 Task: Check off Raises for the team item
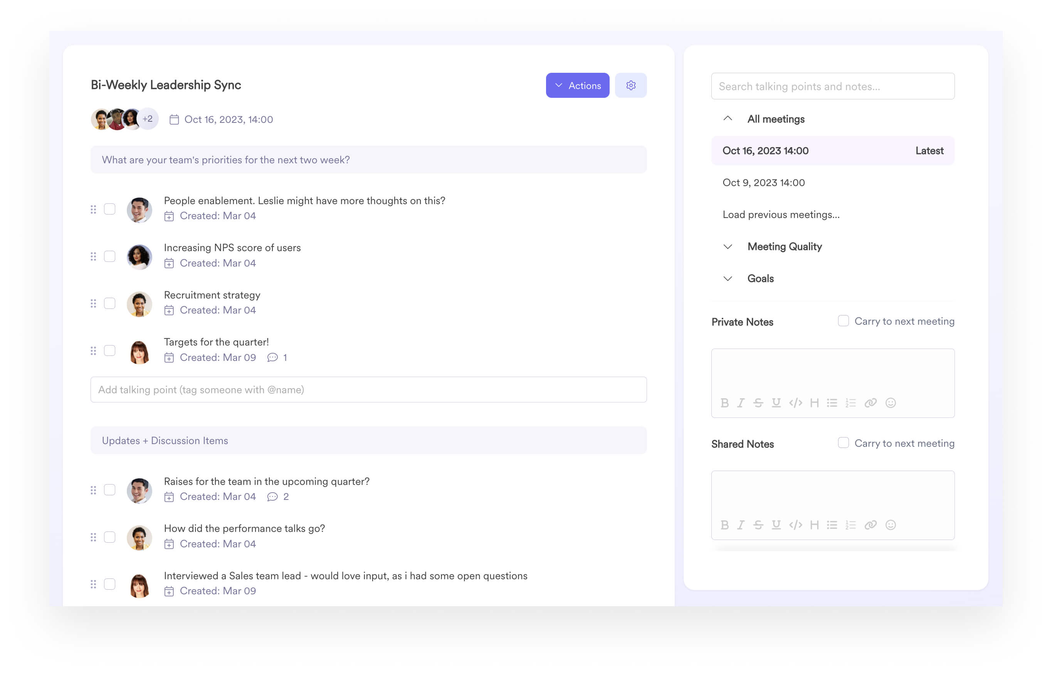click(x=109, y=490)
